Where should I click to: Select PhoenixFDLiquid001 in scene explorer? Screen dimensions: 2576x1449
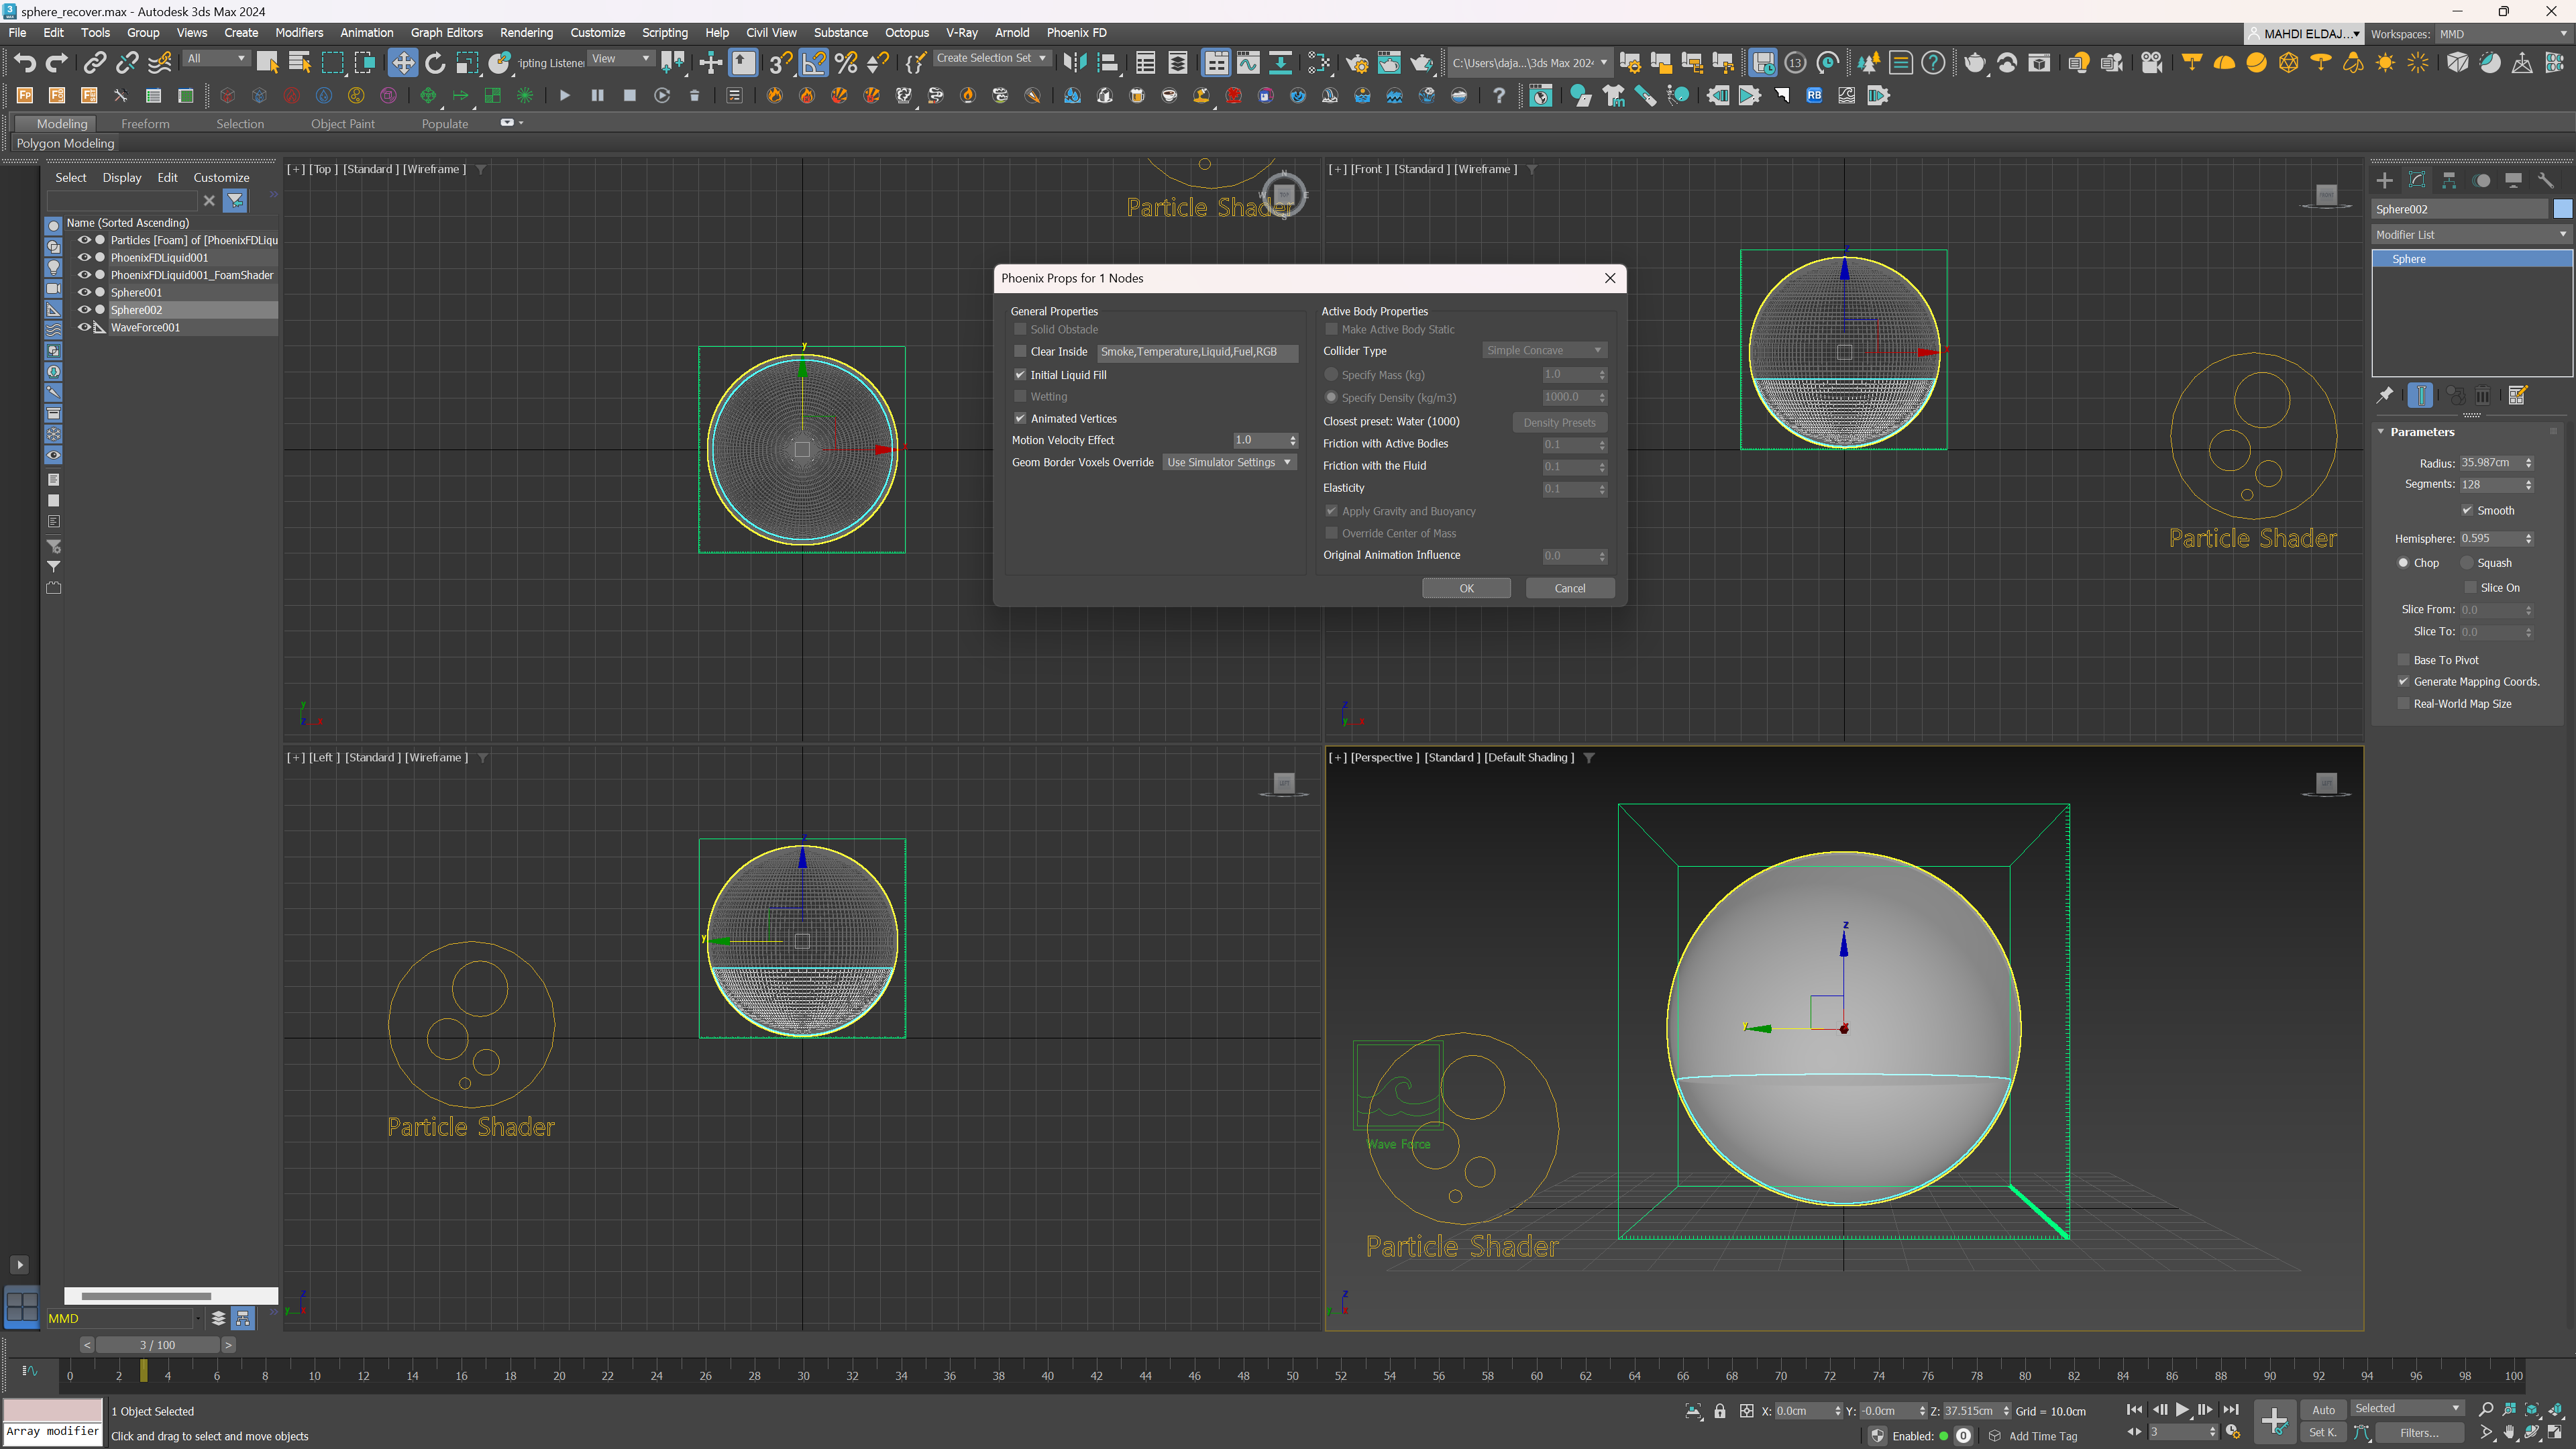point(159,257)
